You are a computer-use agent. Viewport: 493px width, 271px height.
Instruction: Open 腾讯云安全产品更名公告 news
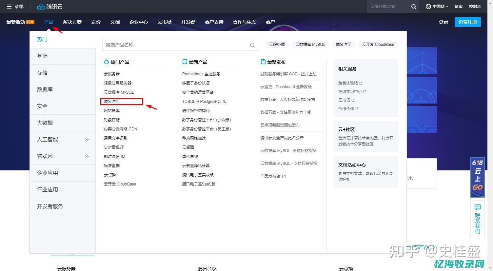click(282, 138)
